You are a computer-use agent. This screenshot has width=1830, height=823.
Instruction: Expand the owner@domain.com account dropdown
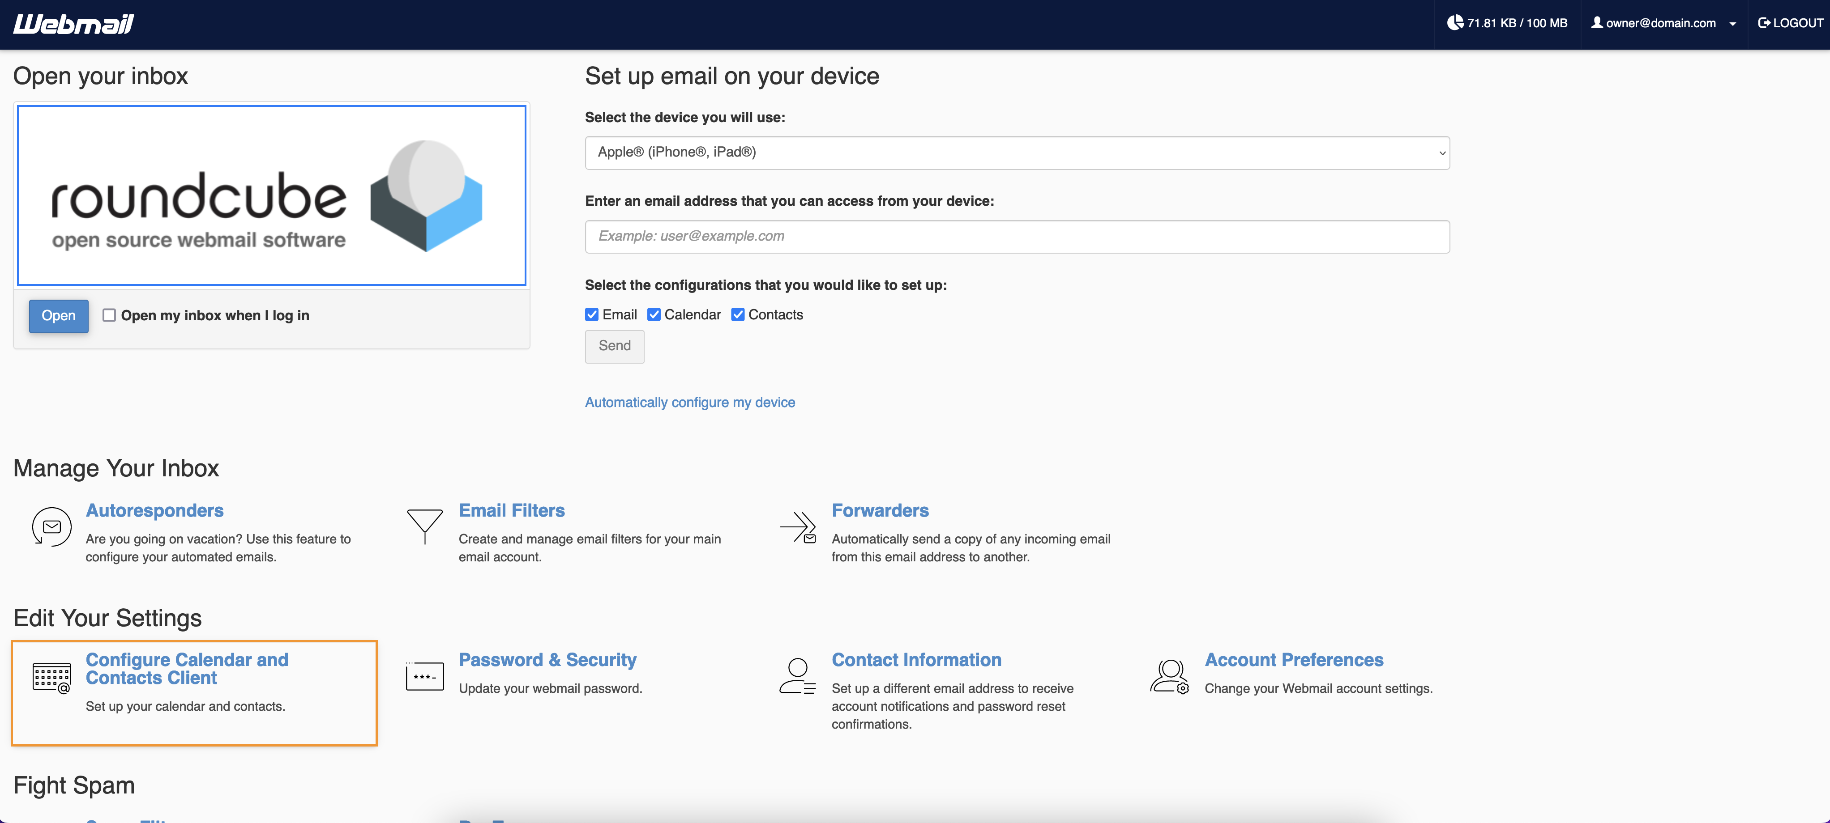[1733, 23]
